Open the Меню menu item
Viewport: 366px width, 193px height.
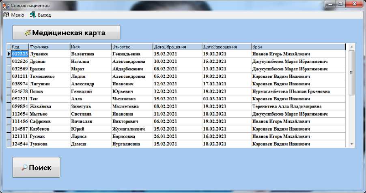[x=17, y=15]
